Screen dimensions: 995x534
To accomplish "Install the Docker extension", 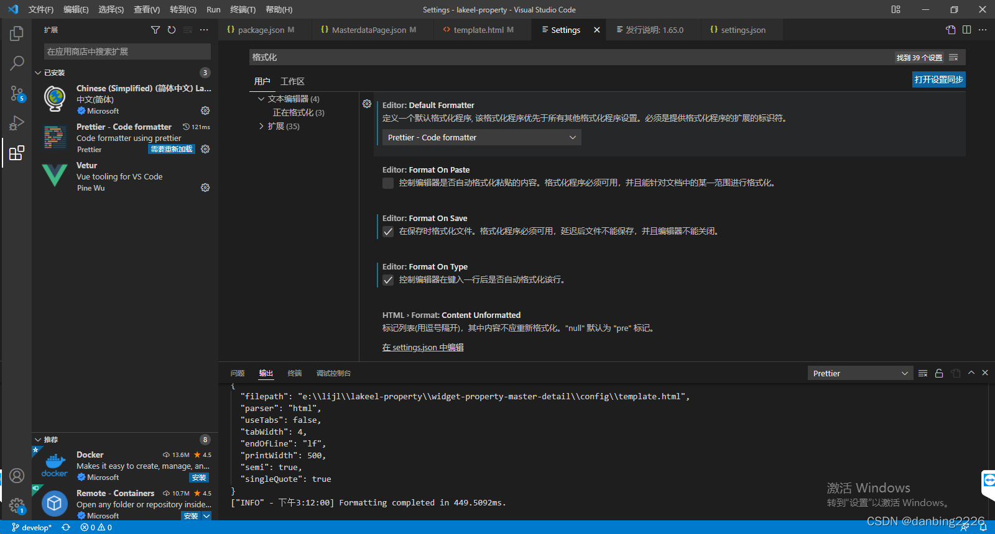I will tap(199, 477).
